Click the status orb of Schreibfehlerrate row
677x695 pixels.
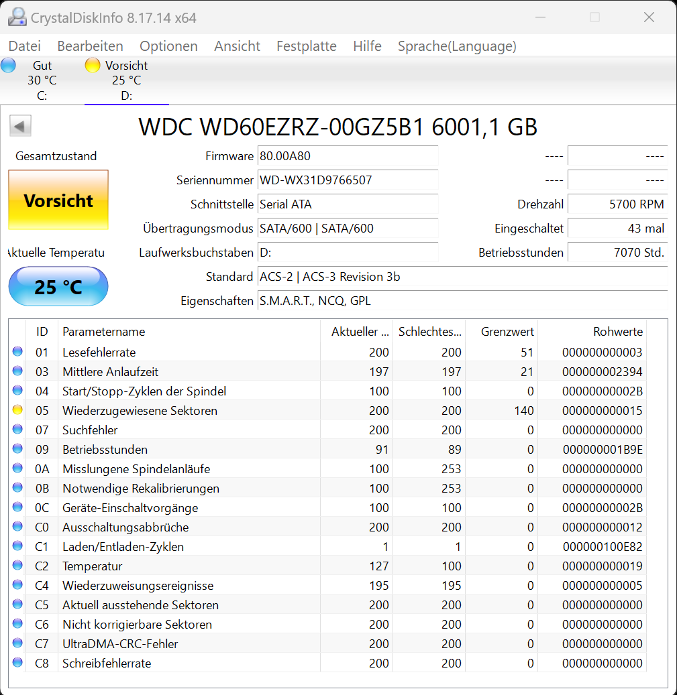pos(17,663)
